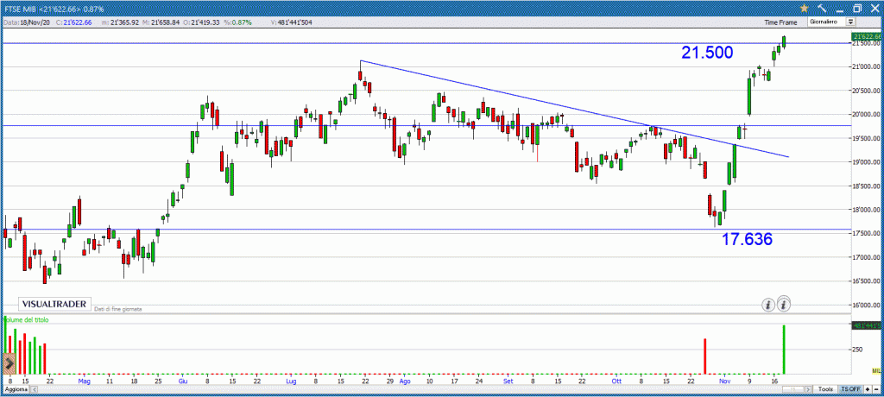884x397 pixels.
Task: Click the gold favorite star icon
Action: click(805, 9)
